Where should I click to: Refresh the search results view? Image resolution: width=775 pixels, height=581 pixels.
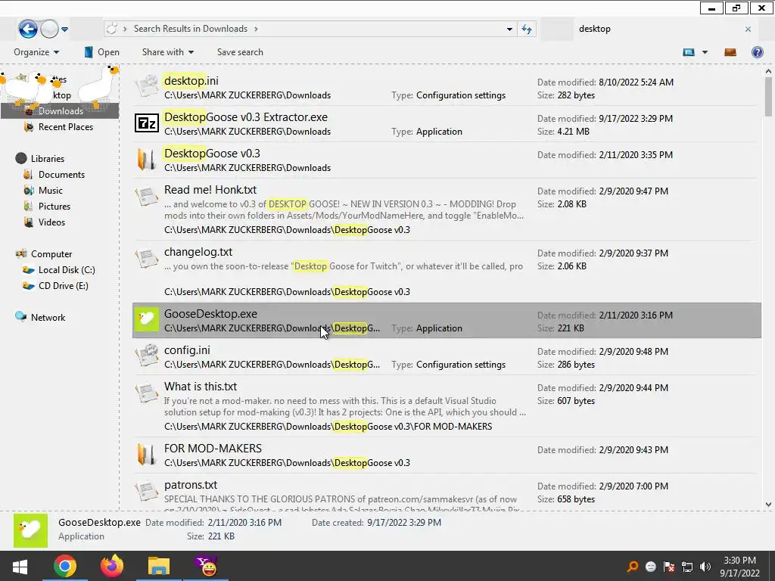coord(527,30)
